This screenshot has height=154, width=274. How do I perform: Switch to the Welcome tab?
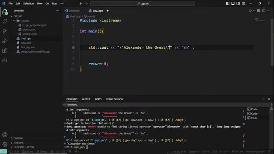click(74, 11)
